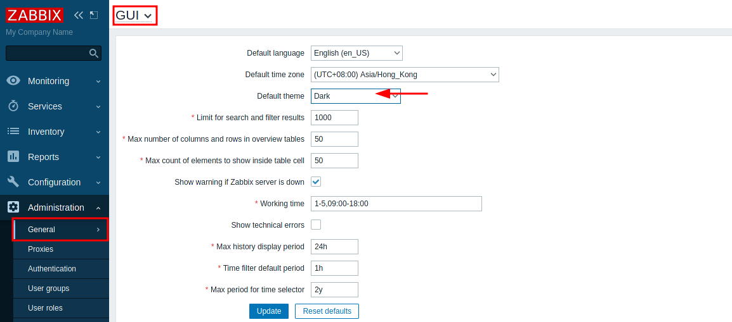The image size is (732, 322).
Task: Open the Default time zone dropdown
Action: (x=405, y=75)
